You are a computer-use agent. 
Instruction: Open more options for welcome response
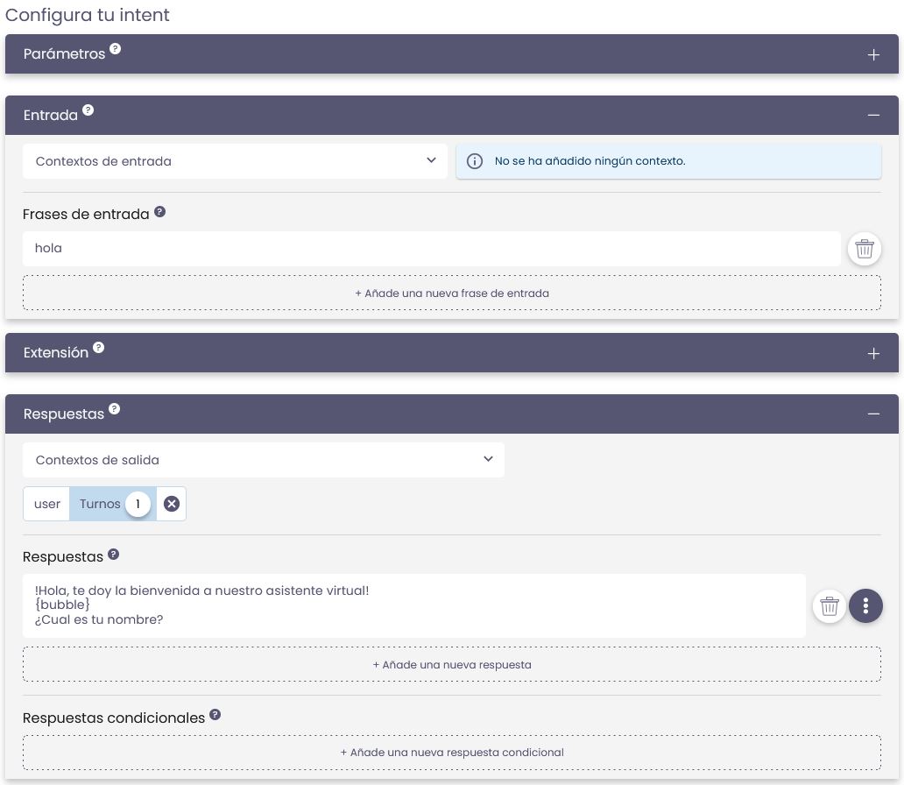click(865, 605)
